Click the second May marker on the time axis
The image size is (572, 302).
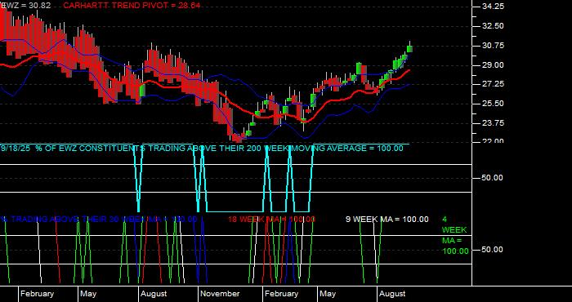(328, 294)
